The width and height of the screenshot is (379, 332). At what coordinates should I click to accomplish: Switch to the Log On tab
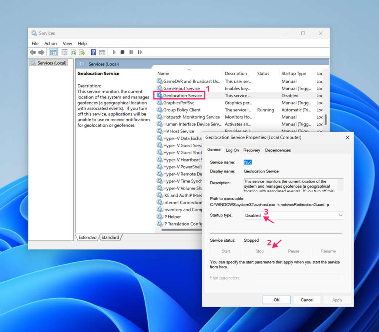click(232, 150)
